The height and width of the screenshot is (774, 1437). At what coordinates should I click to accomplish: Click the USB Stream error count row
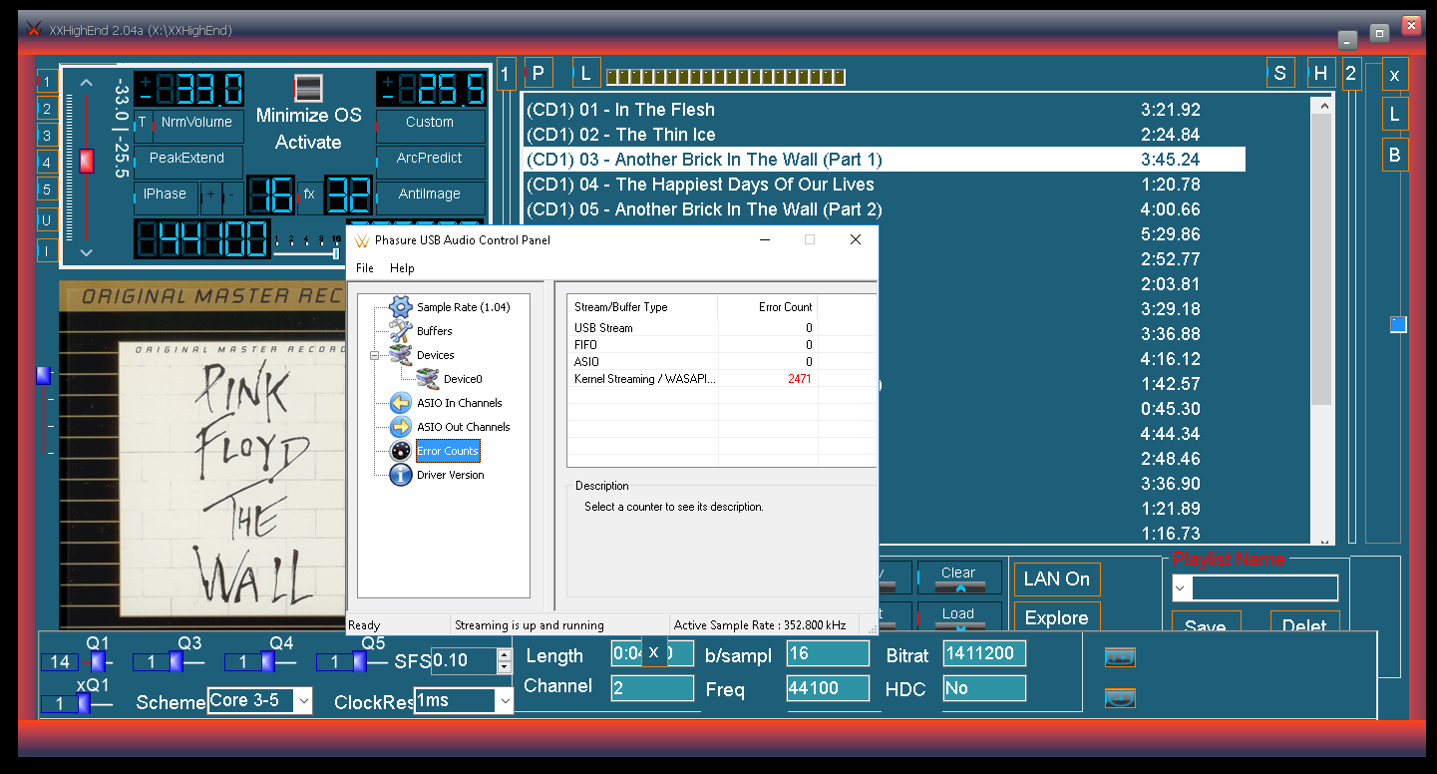pos(693,328)
